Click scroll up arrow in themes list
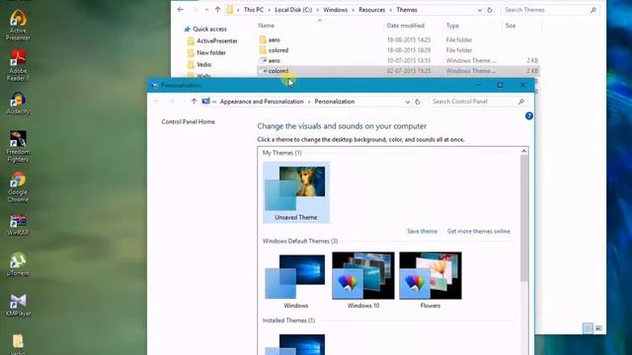 [x=524, y=151]
